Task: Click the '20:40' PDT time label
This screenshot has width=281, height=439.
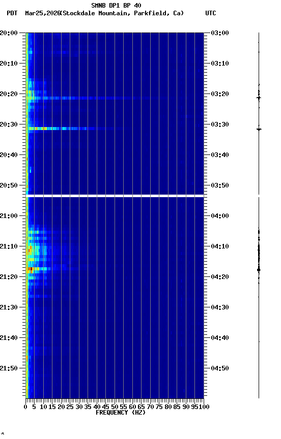Action: point(9,155)
